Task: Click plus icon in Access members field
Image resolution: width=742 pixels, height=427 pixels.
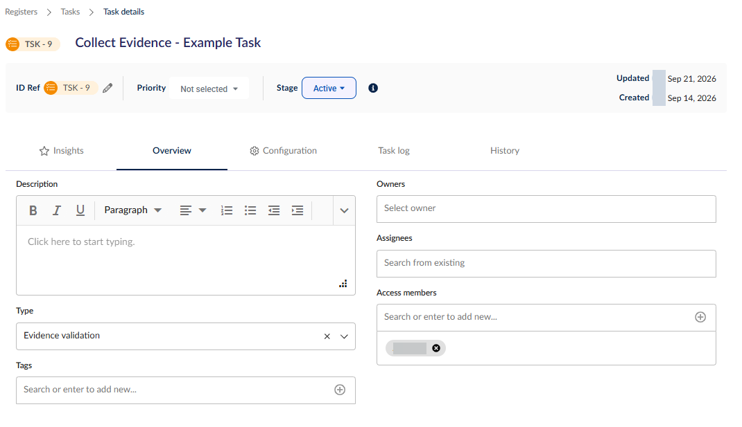Action: click(700, 317)
